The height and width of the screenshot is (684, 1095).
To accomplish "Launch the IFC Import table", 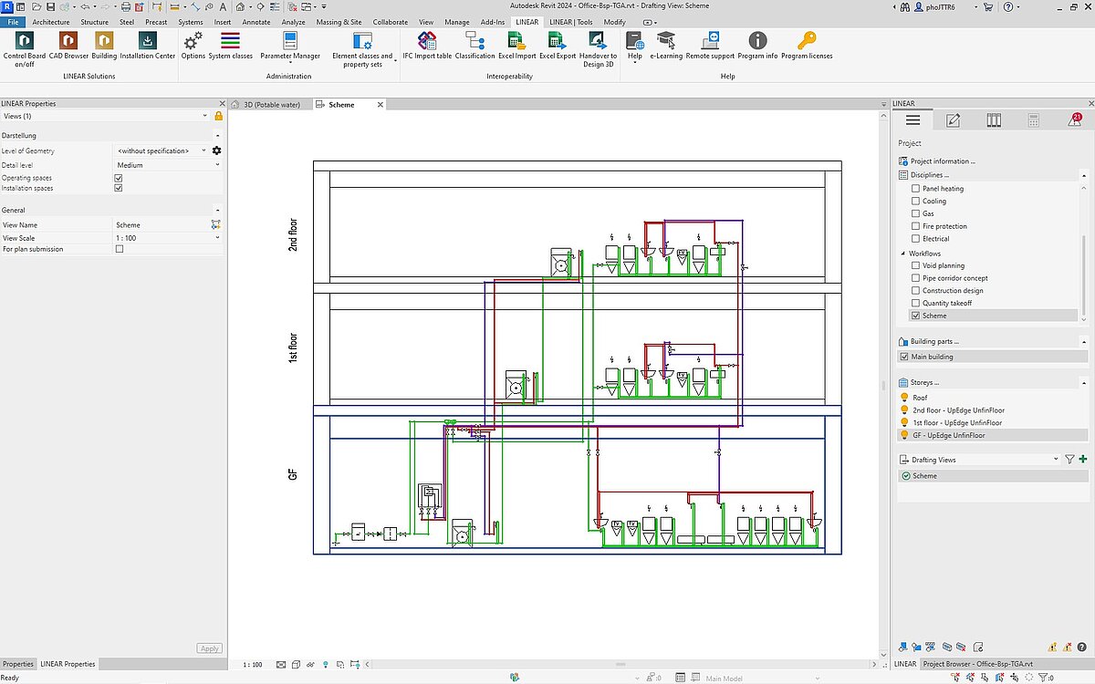I will [427, 41].
